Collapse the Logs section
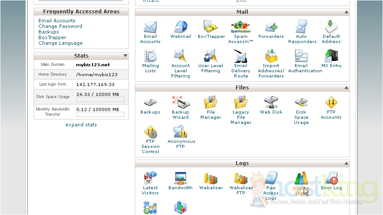The width and height of the screenshot is (383, 215). 346,163
